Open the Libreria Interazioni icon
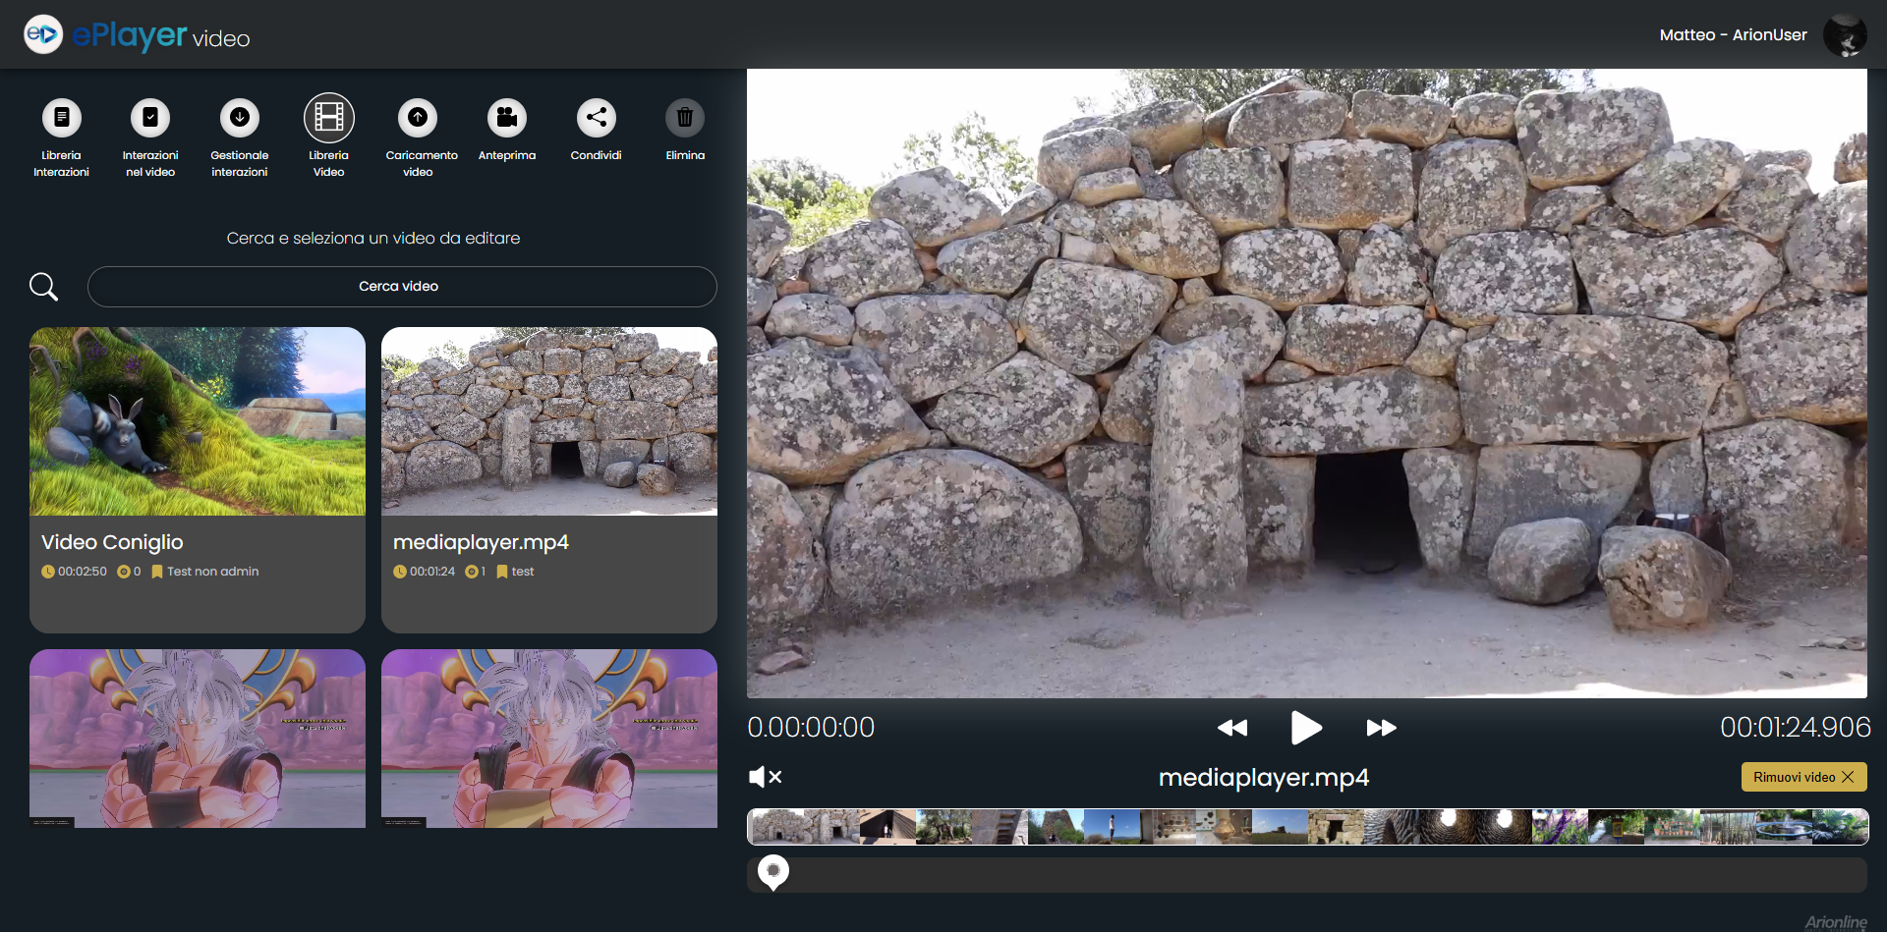 point(61,118)
